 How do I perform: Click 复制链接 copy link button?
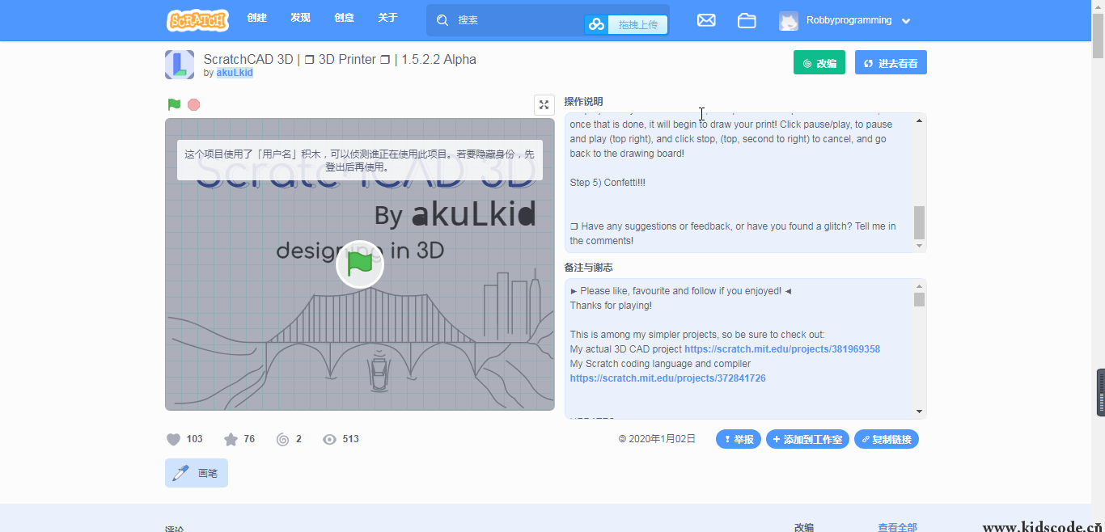pyautogui.click(x=887, y=439)
